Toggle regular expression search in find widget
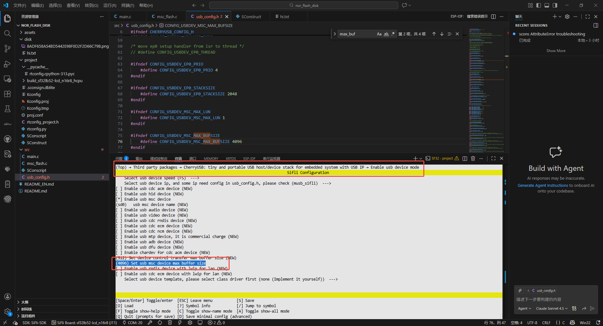 (393, 34)
